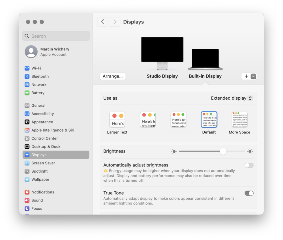This screenshot has width=283, height=240.
Task: Click the Wallpaper flower icon
Action: click(x=27, y=179)
